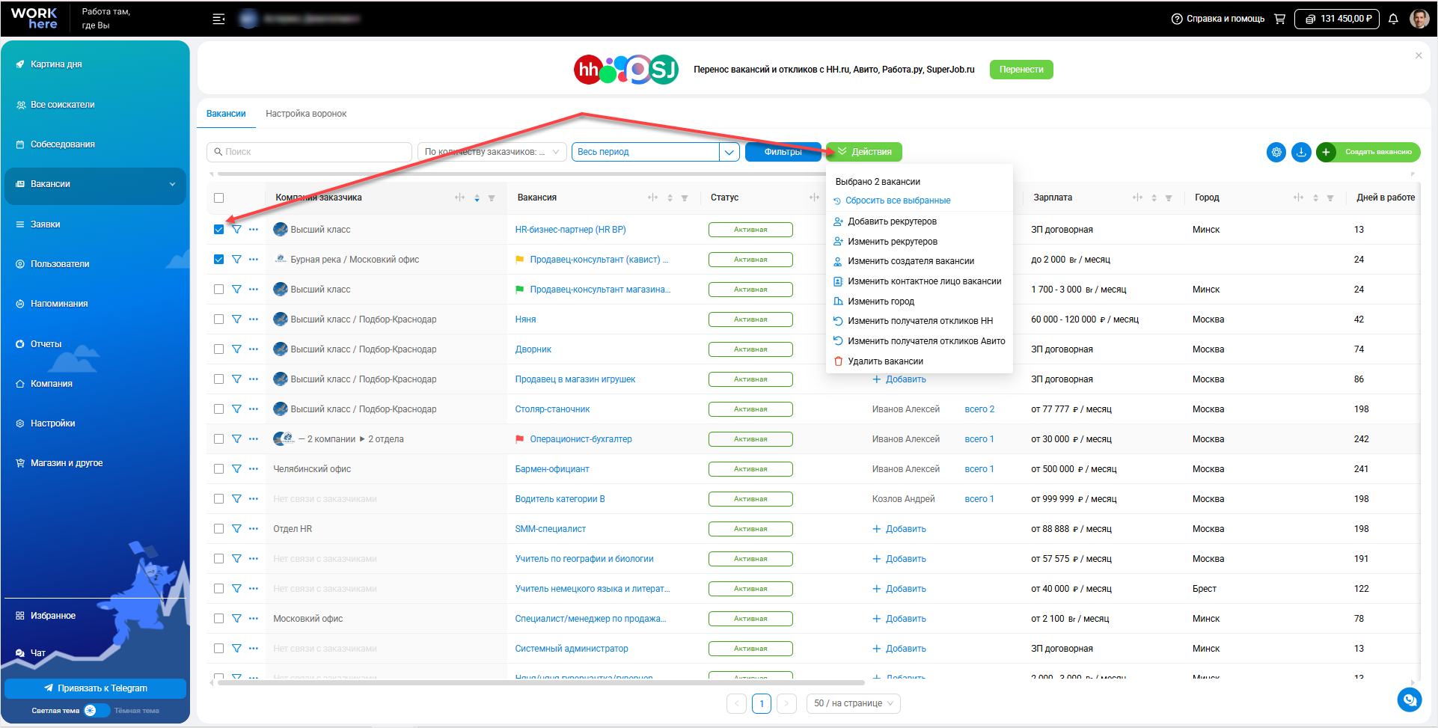Open funnel for HR-бизнес-партнер row

click(x=236, y=230)
